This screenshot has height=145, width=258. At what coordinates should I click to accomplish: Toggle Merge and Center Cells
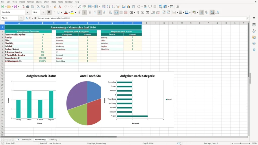[x=116, y=12]
